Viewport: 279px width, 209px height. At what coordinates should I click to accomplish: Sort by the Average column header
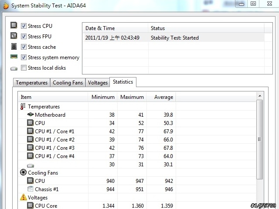pyautogui.click(x=161, y=97)
